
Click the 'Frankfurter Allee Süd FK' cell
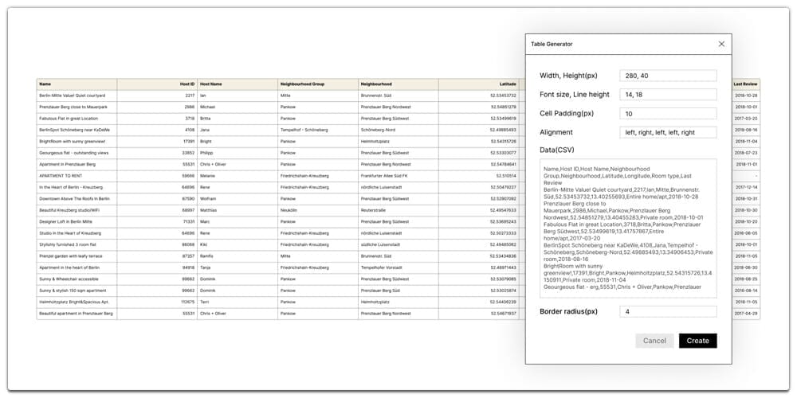point(398,176)
